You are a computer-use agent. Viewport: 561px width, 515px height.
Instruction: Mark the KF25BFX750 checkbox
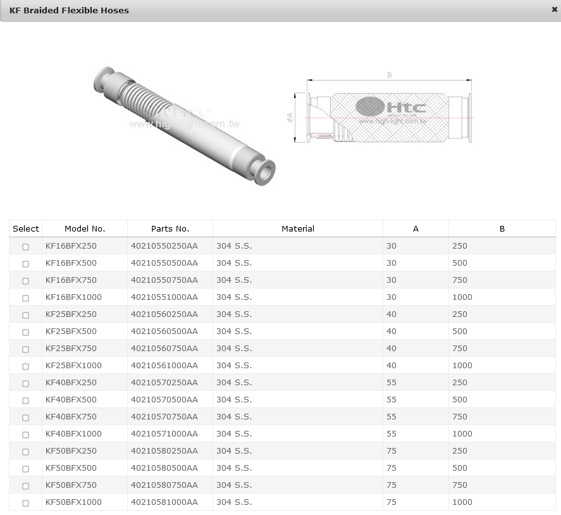26,349
